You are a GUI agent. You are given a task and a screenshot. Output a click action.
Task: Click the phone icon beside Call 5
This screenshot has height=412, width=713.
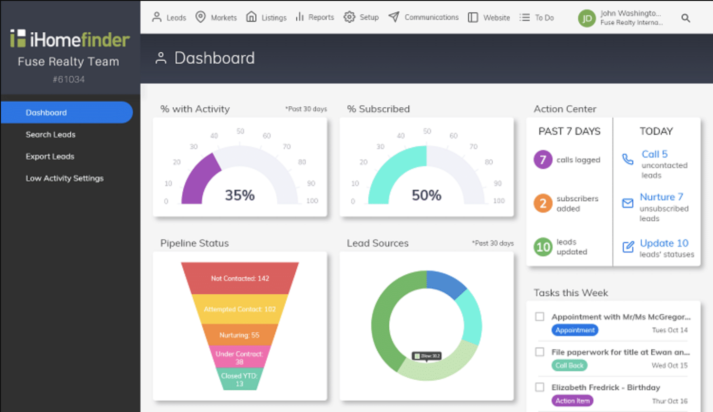coord(628,159)
